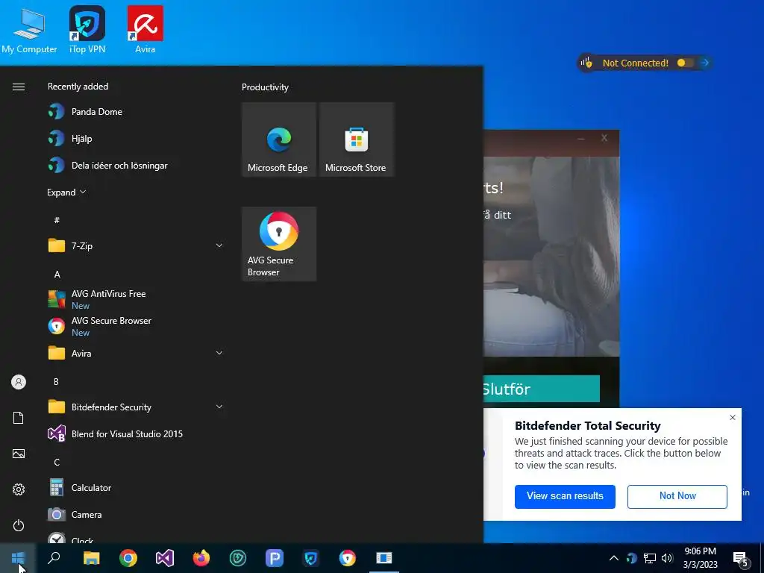Viewport: 764px width, 573px height.
Task: Open the volume tray icon
Action: point(667,558)
